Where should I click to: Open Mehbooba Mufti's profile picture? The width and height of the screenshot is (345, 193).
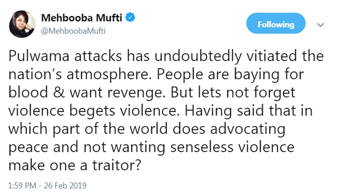pos(22,24)
